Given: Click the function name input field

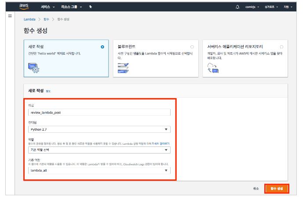Looking at the screenshot, I should pyautogui.click(x=99, y=112).
